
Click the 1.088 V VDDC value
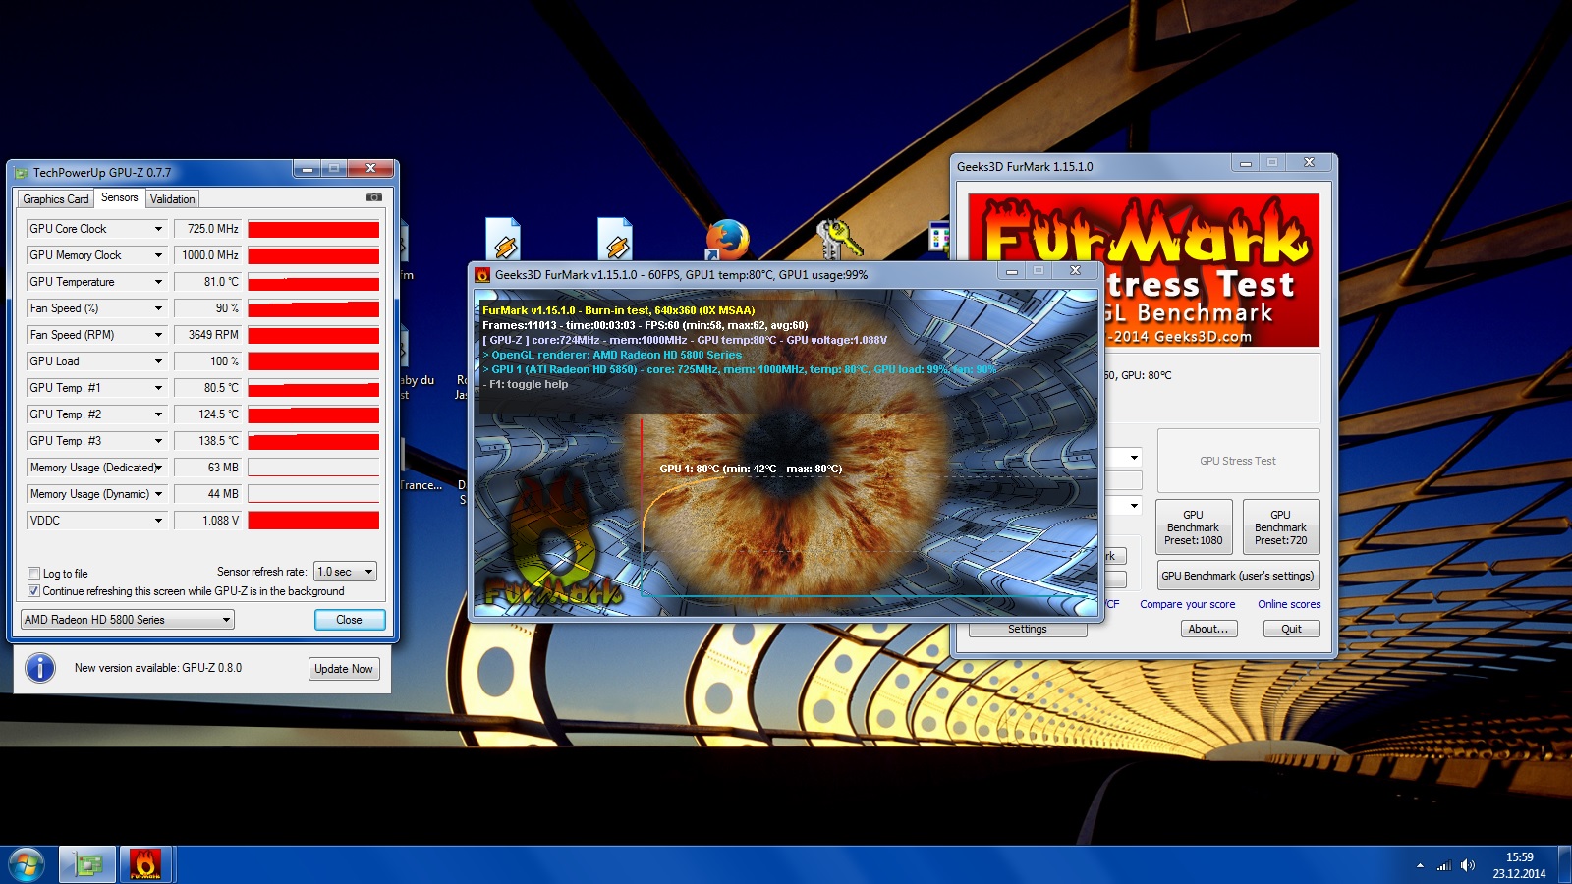tap(208, 521)
